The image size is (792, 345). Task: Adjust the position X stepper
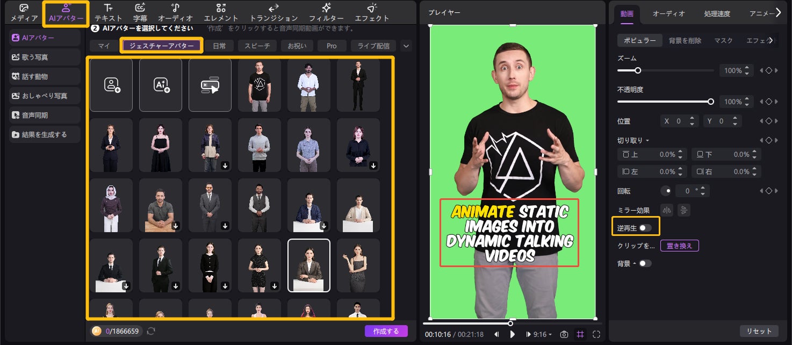[x=692, y=121]
